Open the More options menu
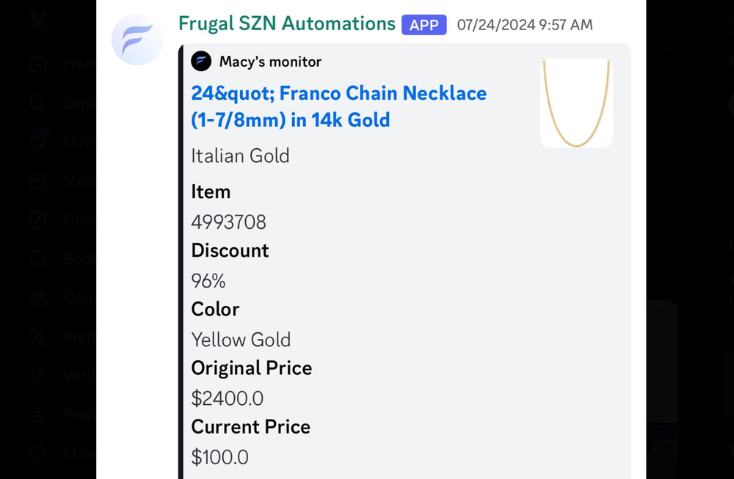The width and height of the screenshot is (734, 479). (37, 453)
